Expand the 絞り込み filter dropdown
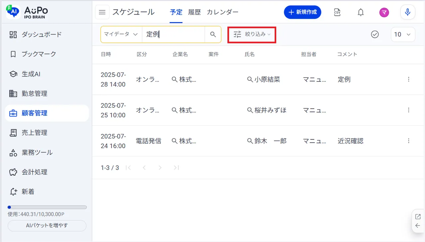Image resolution: width=425 pixels, height=242 pixels. pyautogui.click(x=252, y=34)
